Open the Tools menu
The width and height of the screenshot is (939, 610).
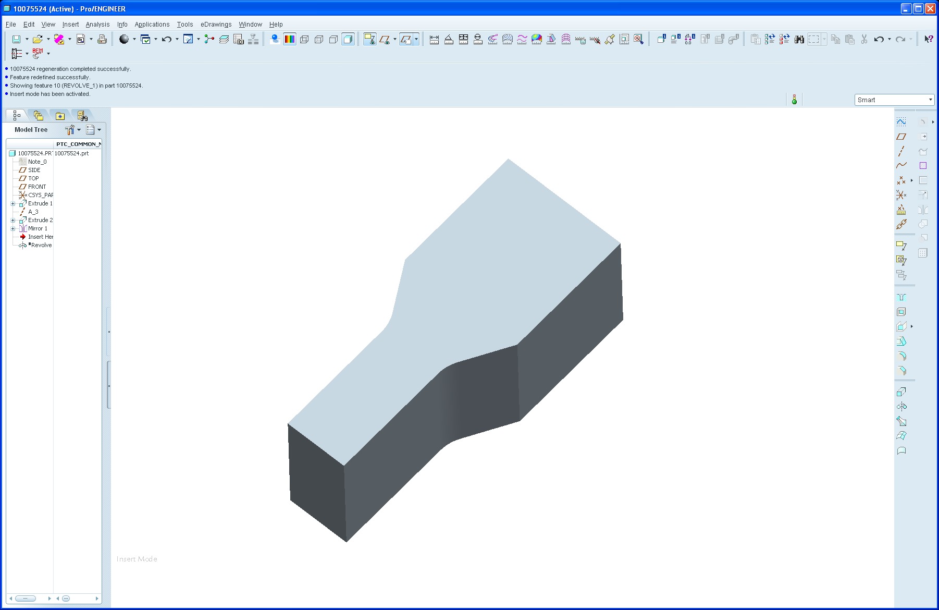tap(184, 24)
